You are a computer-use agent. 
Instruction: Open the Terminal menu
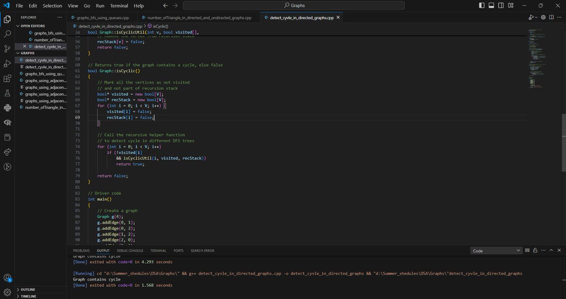pyautogui.click(x=119, y=6)
